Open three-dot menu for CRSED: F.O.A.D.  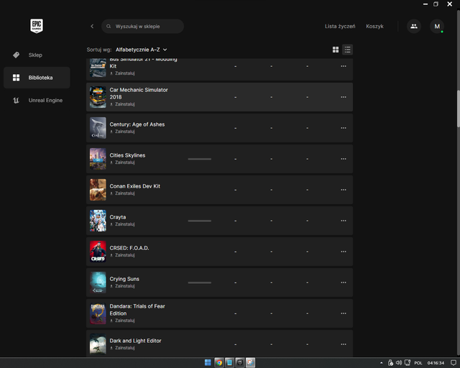[x=344, y=252]
